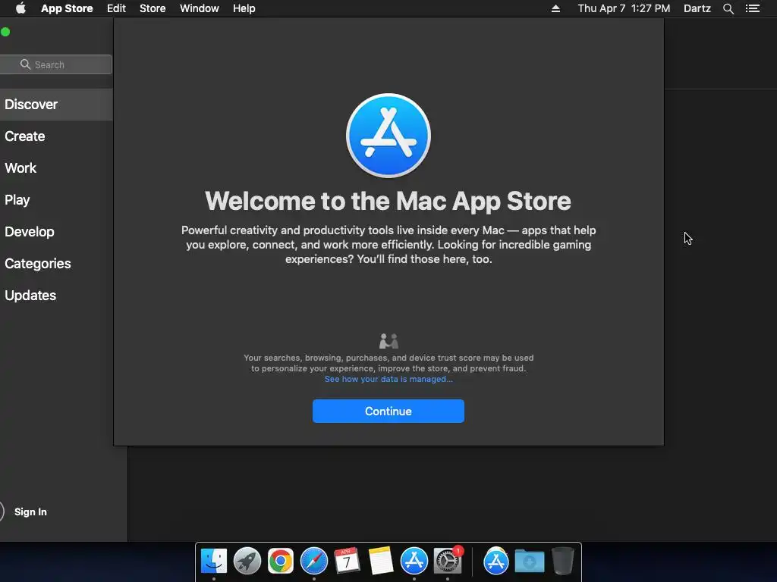Viewport: 777px width, 582px height.
Task: Open System Preferences from the Dock
Action: (x=448, y=561)
